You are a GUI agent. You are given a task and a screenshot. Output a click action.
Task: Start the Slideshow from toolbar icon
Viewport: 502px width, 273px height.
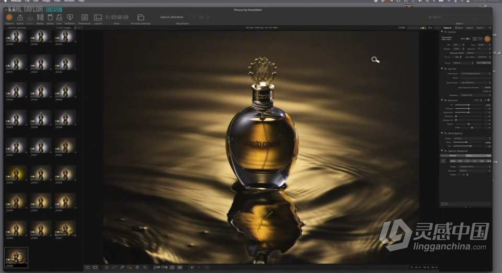(70, 17)
